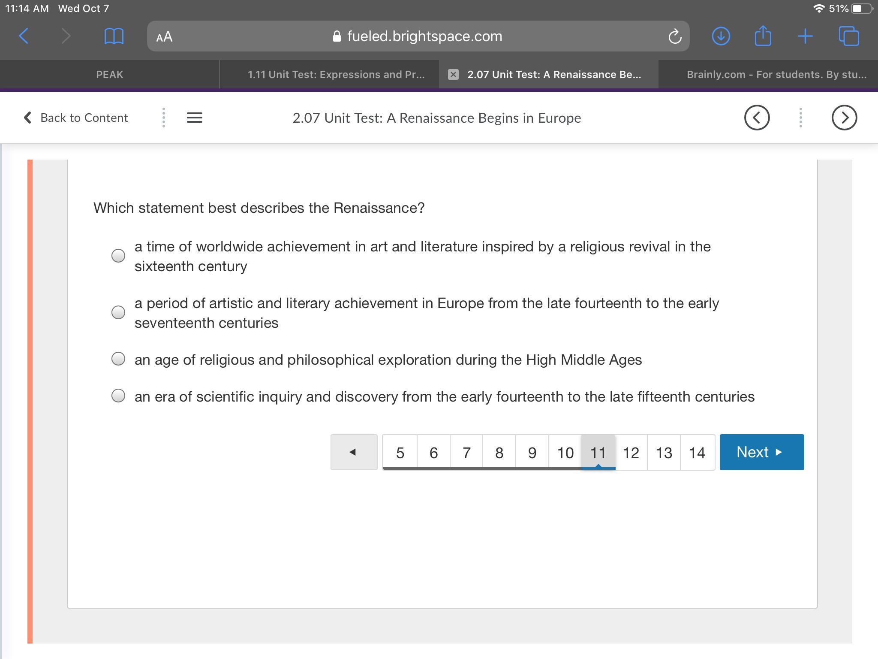This screenshot has height=659, width=878.
Task: Switch to the Brainly.com tab
Action: (776, 75)
